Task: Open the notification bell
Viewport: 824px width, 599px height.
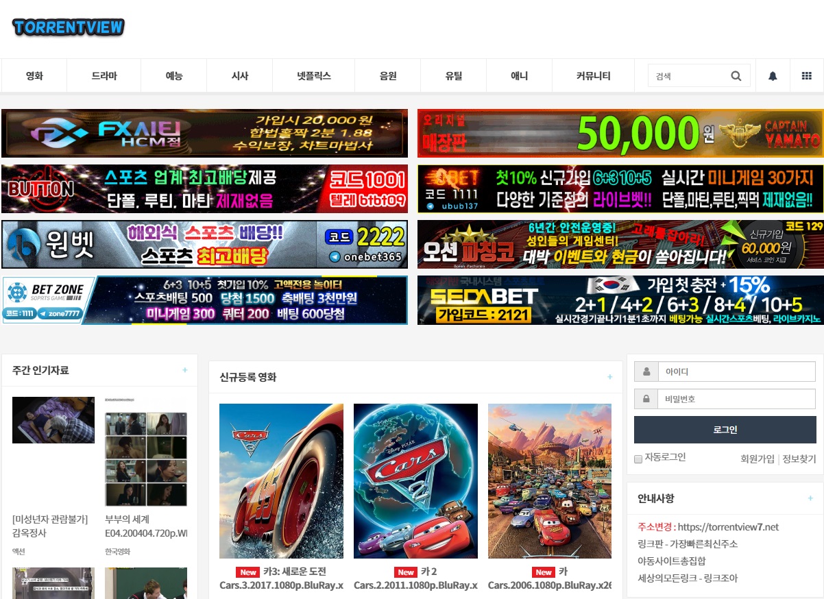Action: pyautogui.click(x=773, y=76)
